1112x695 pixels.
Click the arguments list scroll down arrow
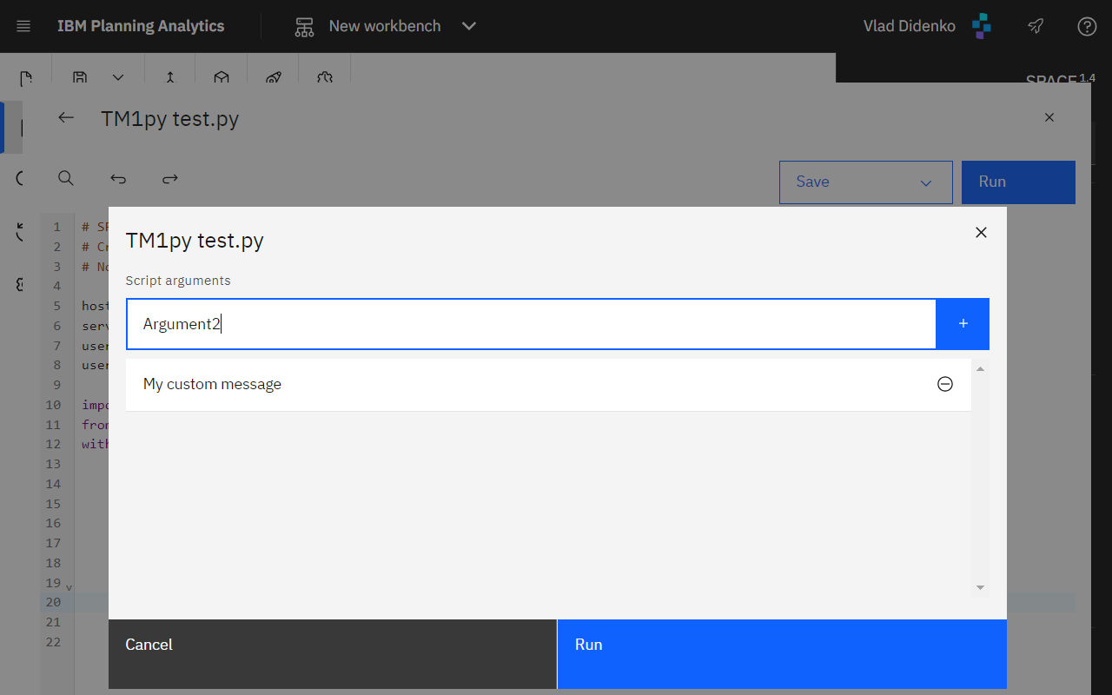(x=981, y=588)
